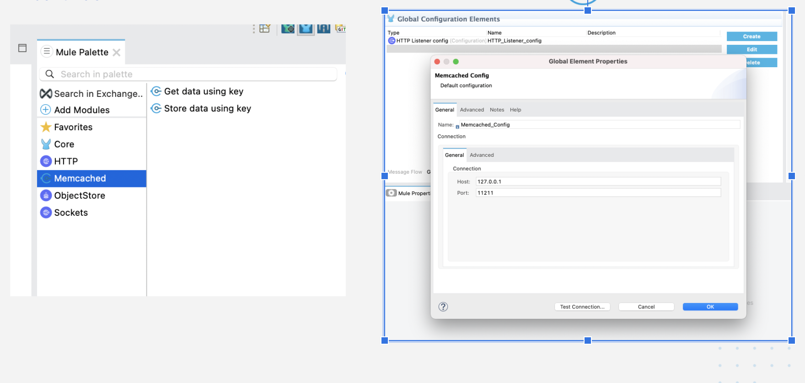Click the Store data using key icon
805x383 pixels.
[156, 108]
